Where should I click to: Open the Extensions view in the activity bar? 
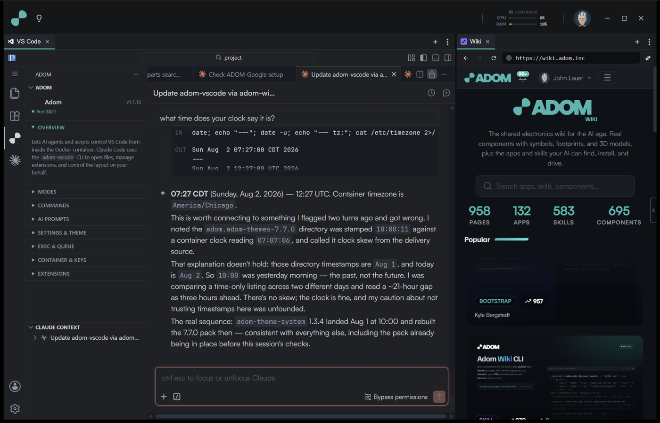(x=15, y=116)
